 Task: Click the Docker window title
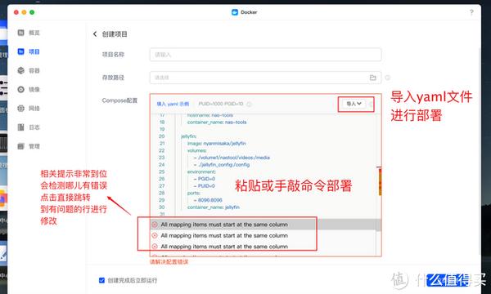249,12
